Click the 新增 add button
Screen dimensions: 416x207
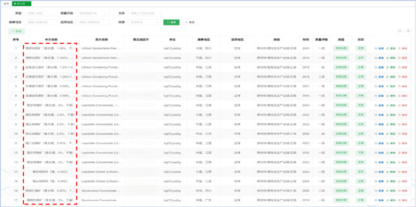[x=17, y=31]
